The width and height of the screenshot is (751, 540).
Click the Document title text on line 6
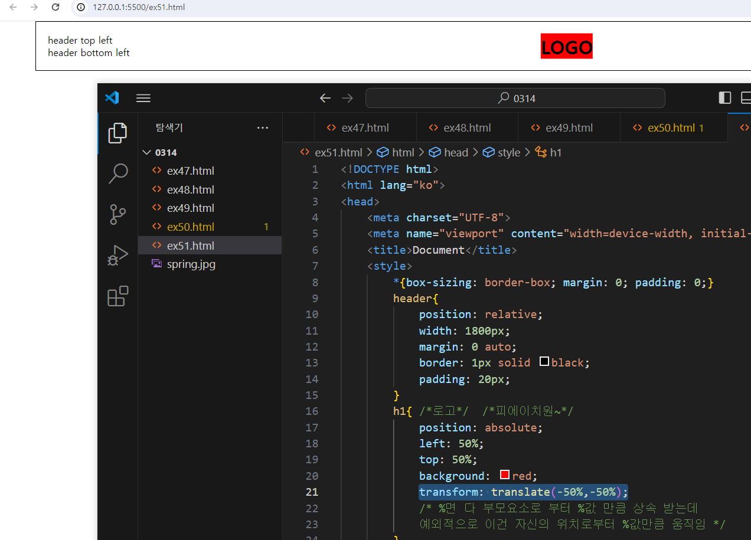click(x=439, y=250)
